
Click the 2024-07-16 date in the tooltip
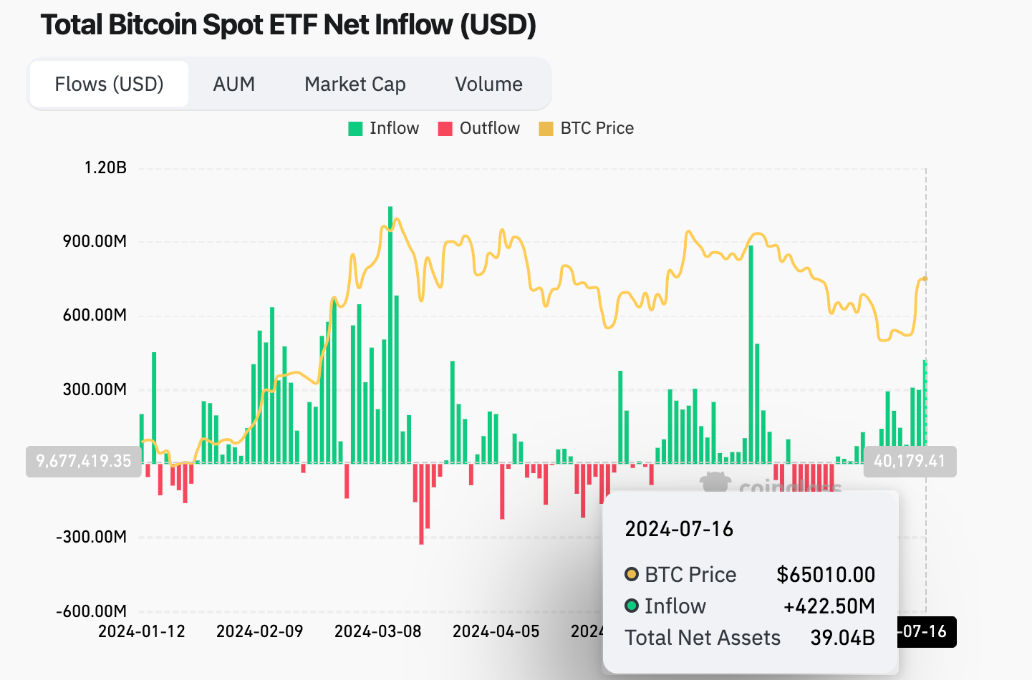pyautogui.click(x=680, y=529)
